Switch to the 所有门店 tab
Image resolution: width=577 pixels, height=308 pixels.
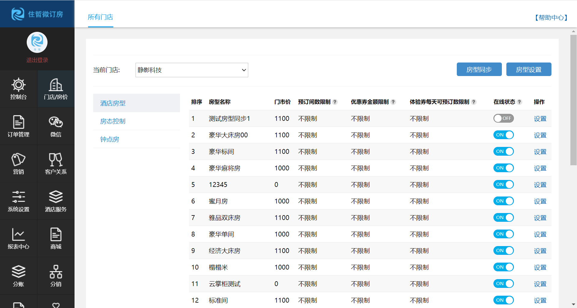click(100, 17)
